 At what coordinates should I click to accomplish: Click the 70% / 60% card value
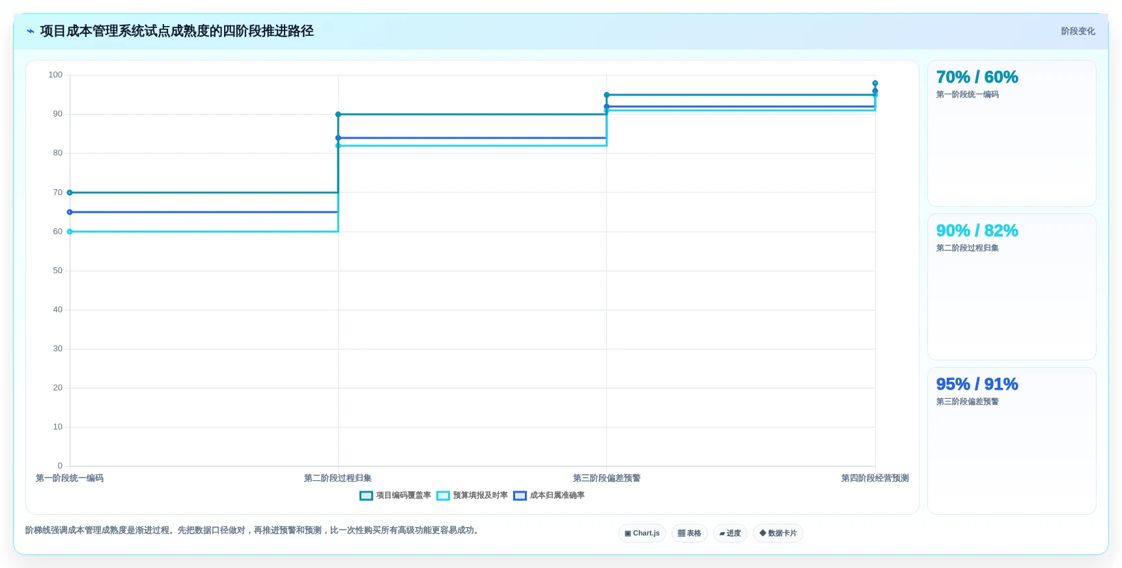(977, 77)
